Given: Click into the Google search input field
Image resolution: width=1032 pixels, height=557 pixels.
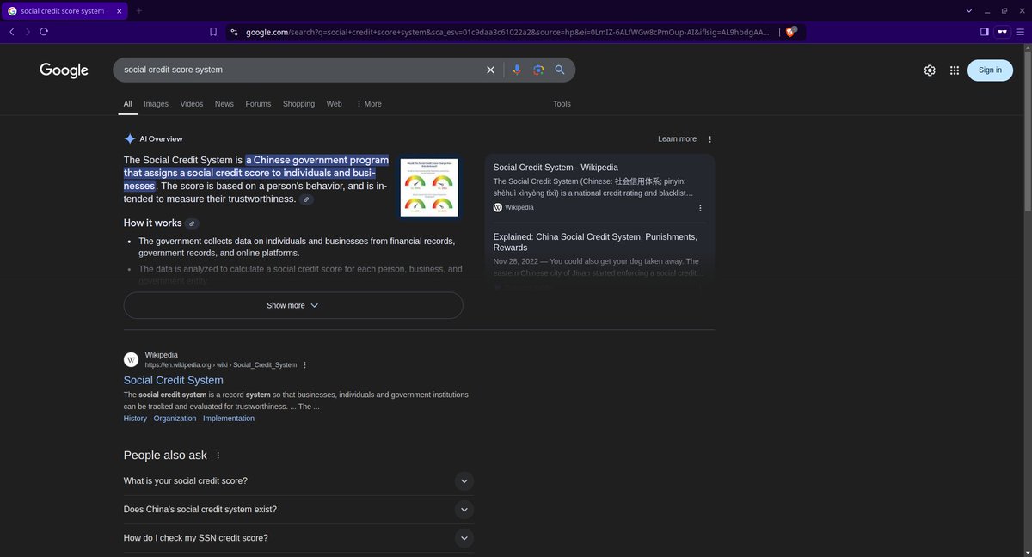Looking at the screenshot, I should 301,70.
